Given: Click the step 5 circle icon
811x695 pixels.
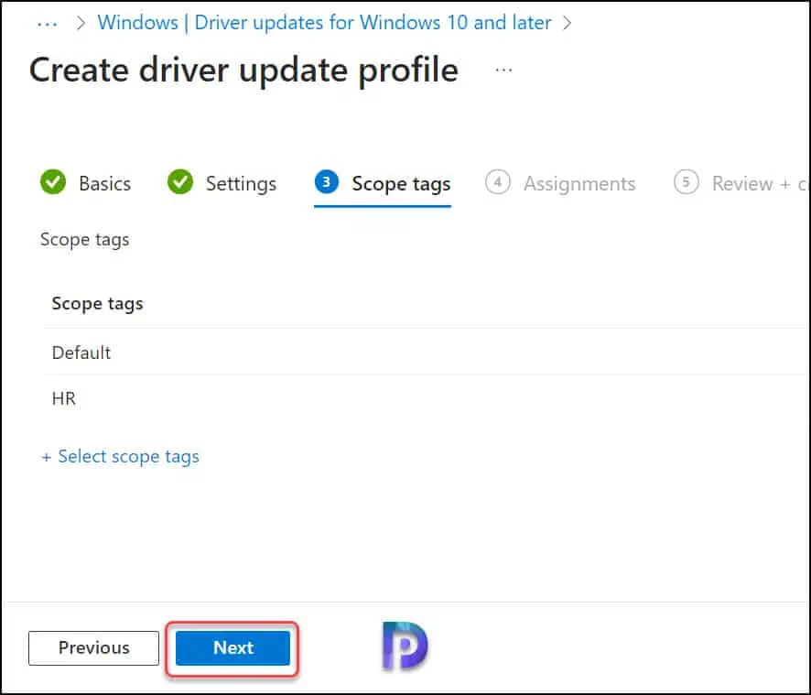Looking at the screenshot, I should click(686, 182).
